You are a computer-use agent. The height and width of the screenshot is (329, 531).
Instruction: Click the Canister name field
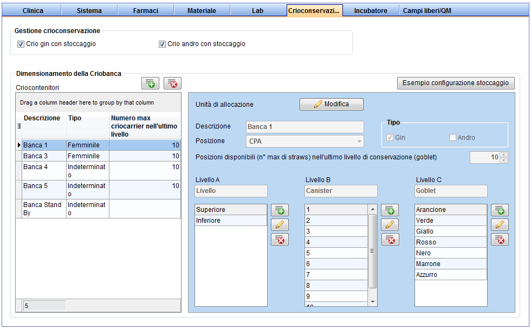click(341, 191)
